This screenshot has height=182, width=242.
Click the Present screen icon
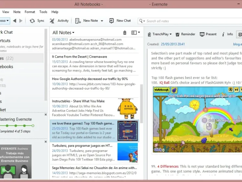tap(202, 34)
